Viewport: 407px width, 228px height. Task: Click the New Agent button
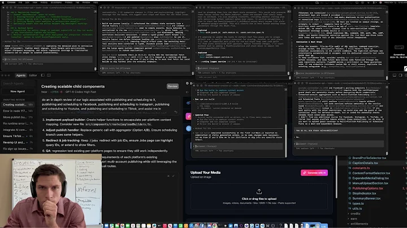(x=18, y=91)
